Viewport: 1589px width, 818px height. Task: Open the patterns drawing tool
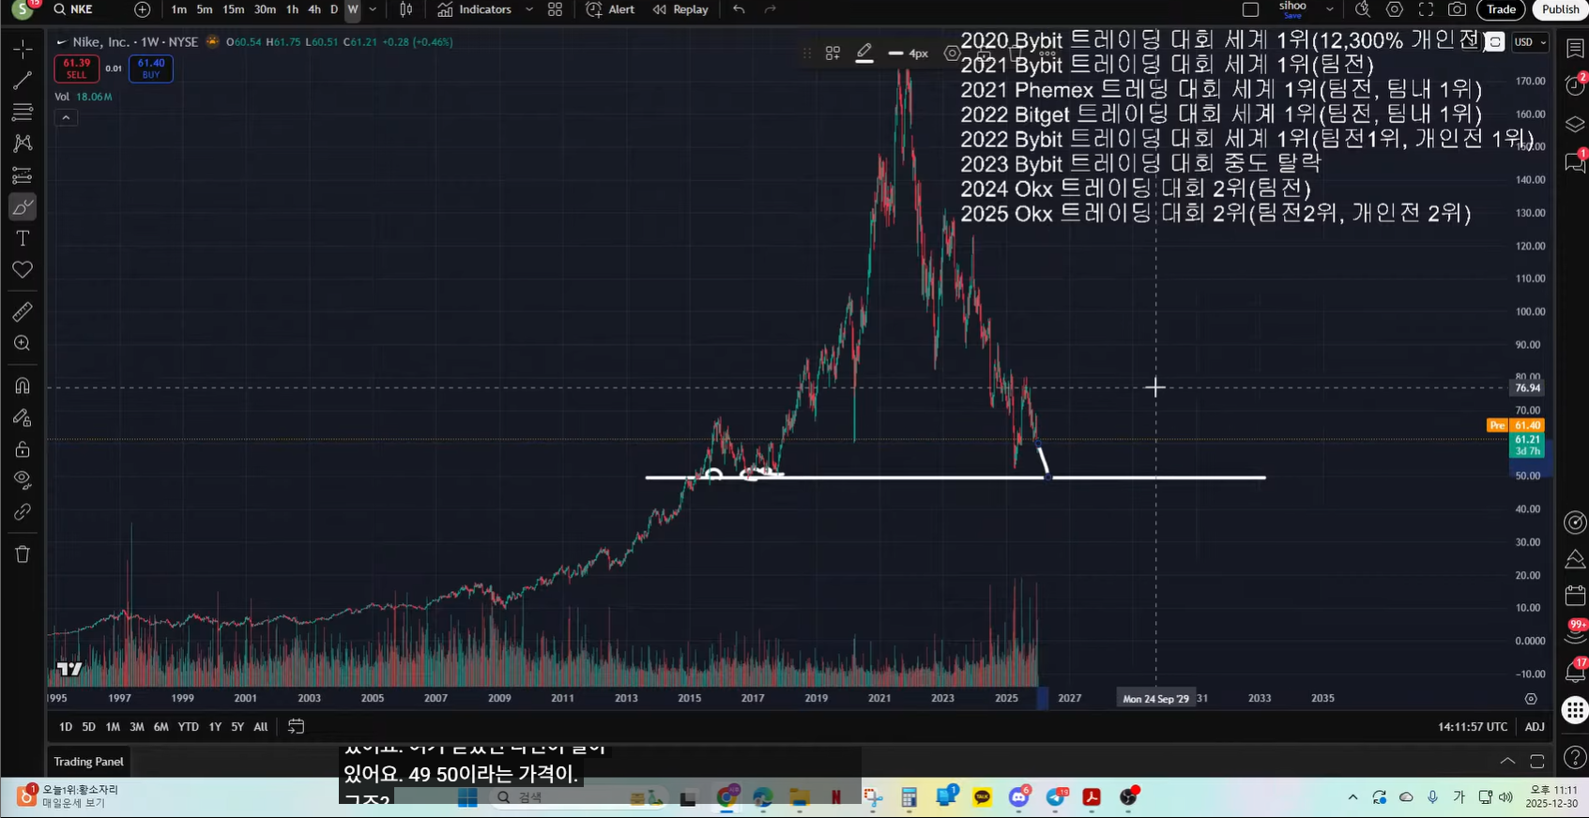pyautogui.click(x=23, y=144)
